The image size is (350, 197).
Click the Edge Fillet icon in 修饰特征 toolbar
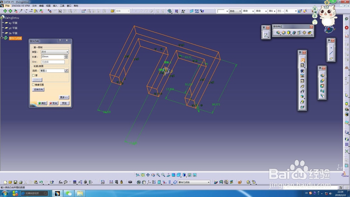click(x=278, y=33)
